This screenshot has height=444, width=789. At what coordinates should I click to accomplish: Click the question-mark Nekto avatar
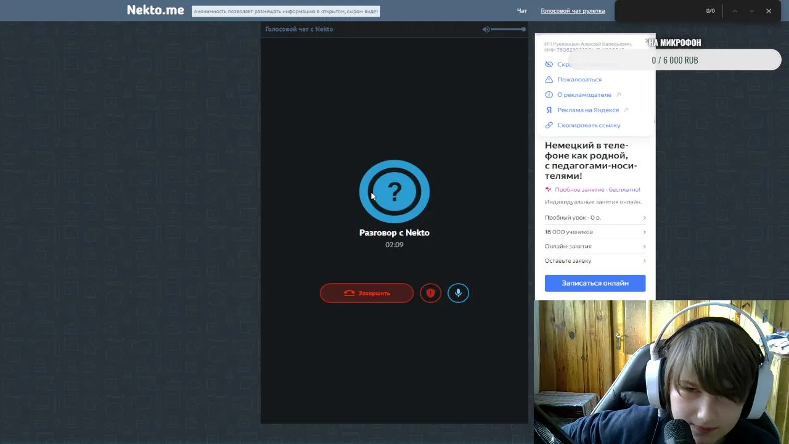pos(394,191)
